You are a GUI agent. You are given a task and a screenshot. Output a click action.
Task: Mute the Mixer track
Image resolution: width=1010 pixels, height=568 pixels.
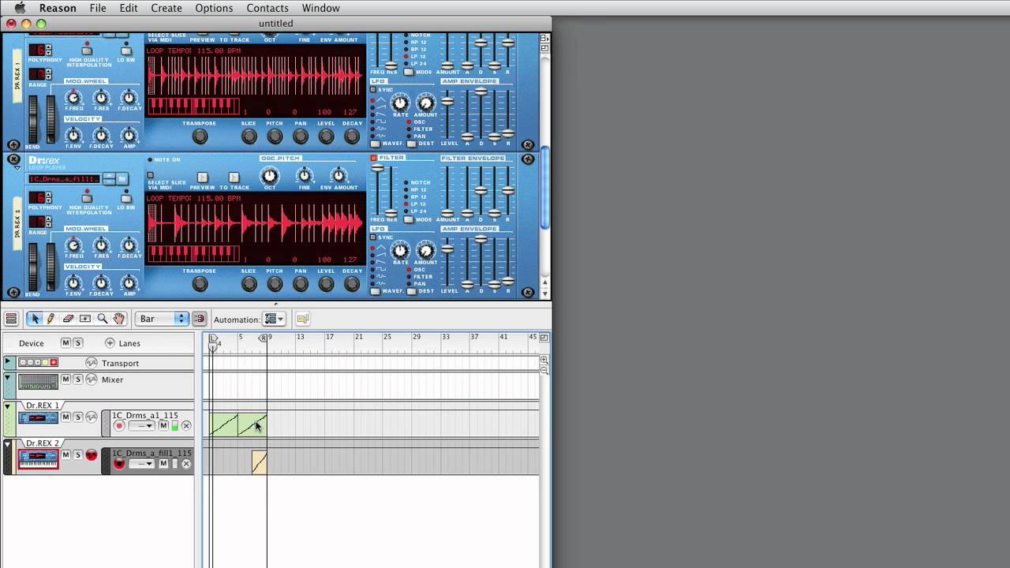pos(66,379)
